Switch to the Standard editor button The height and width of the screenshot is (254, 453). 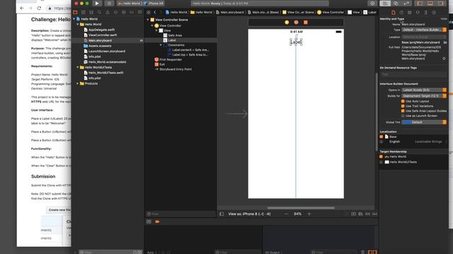pos(385,4)
